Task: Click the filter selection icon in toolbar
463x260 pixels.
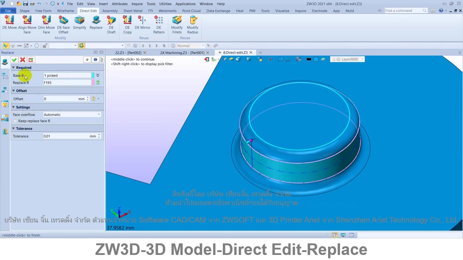Action: [x=45, y=45]
